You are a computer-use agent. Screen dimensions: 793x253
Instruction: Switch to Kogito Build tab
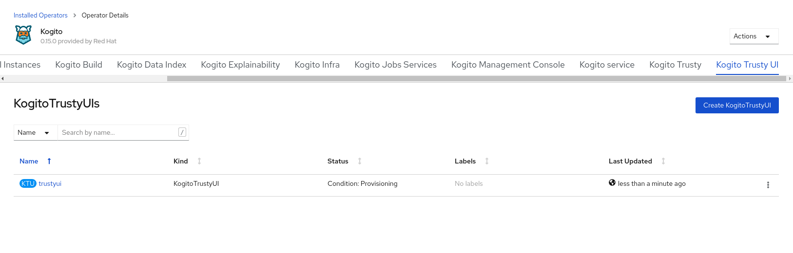click(79, 65)
